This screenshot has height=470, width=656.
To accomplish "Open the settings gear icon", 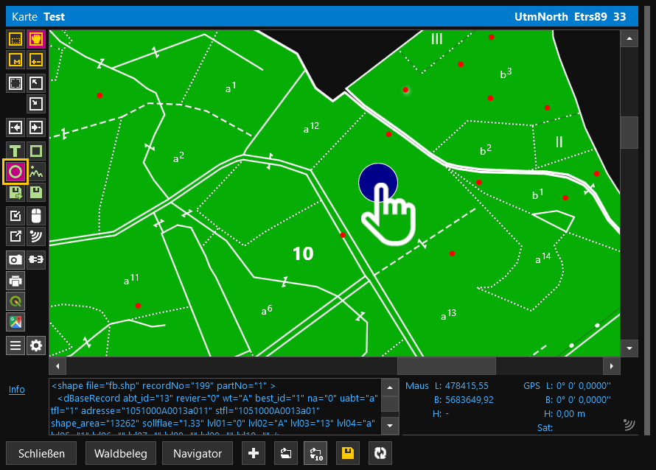I will tap(36, 346).
